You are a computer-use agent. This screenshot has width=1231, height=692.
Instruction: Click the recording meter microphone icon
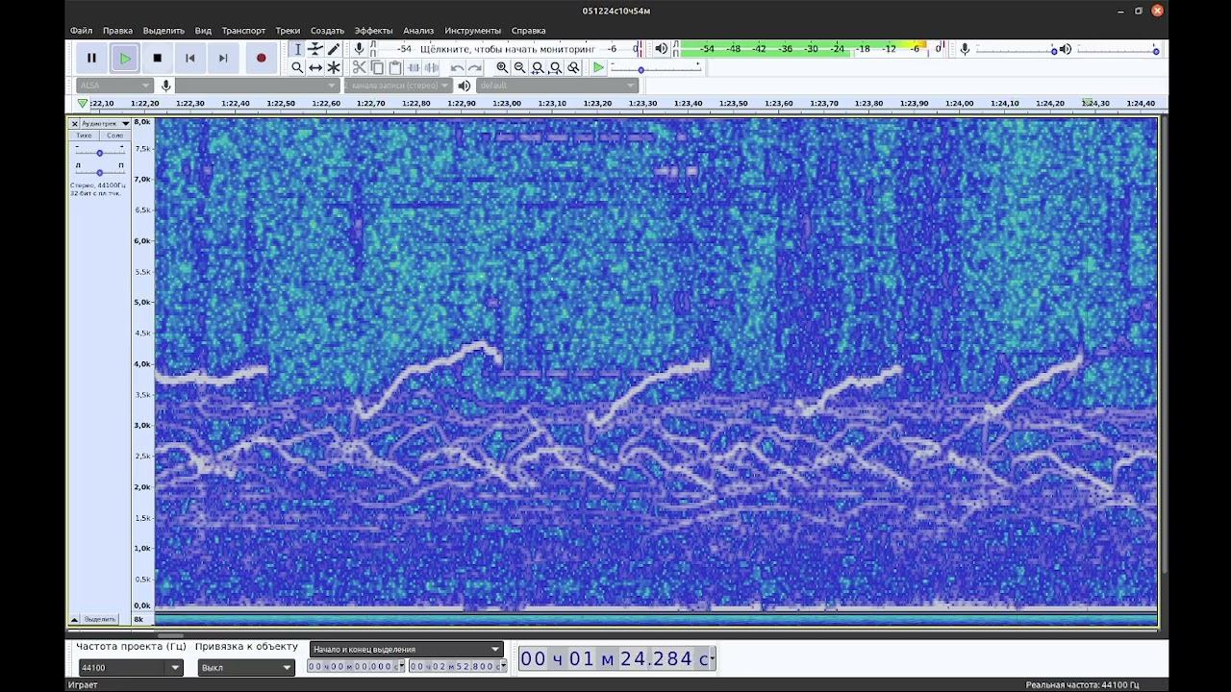(x=360, y=49)
